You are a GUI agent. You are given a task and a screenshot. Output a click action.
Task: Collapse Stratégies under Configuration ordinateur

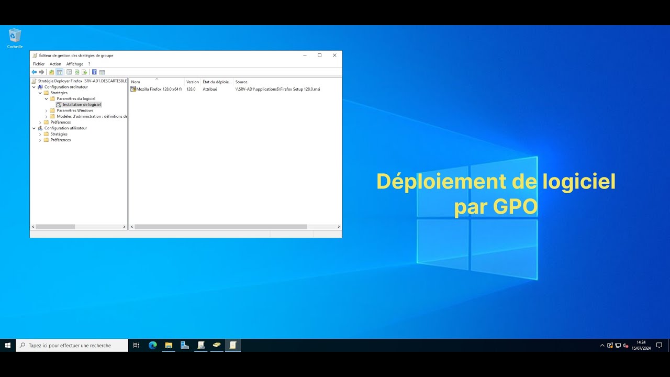click(x=40, y=93)
